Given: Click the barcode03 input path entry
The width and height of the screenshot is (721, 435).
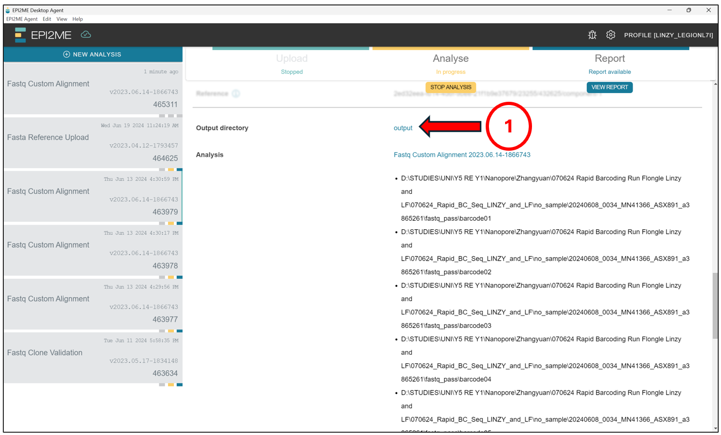Looking at the screenshot, I should click(545, 305).
